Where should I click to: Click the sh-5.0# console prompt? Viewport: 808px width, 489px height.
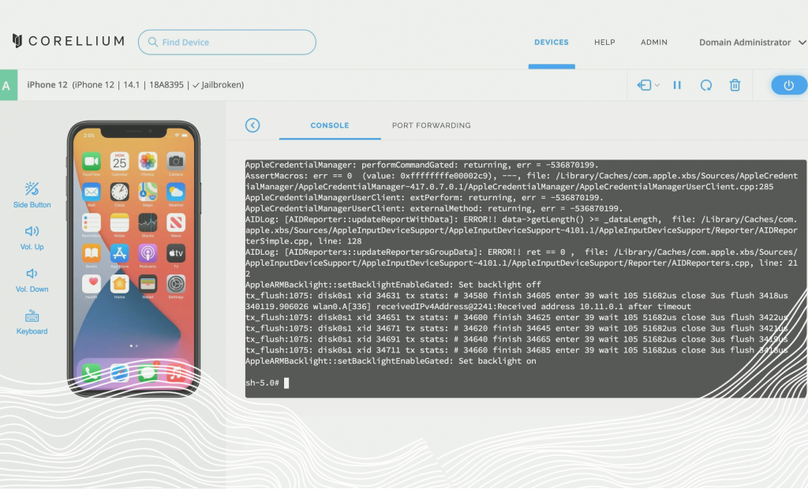(x=262, y=383)
